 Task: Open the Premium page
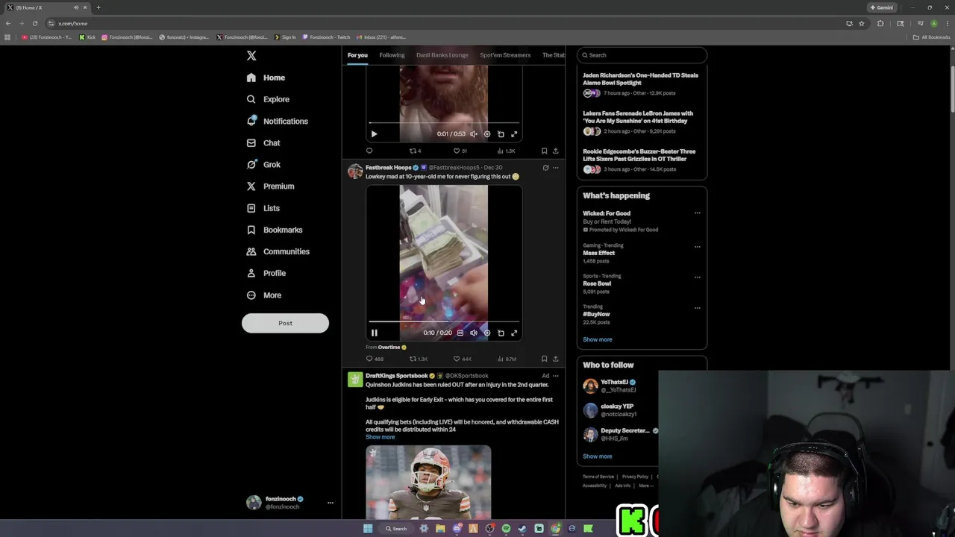click(x=270, y=186)
